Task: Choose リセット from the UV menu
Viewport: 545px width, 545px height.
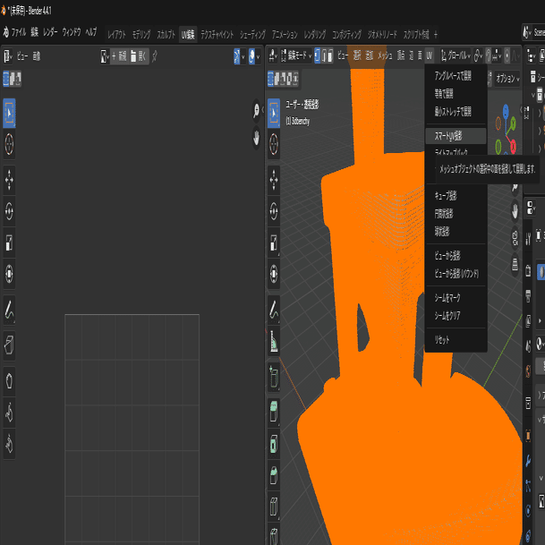Action: pos(456,339)
